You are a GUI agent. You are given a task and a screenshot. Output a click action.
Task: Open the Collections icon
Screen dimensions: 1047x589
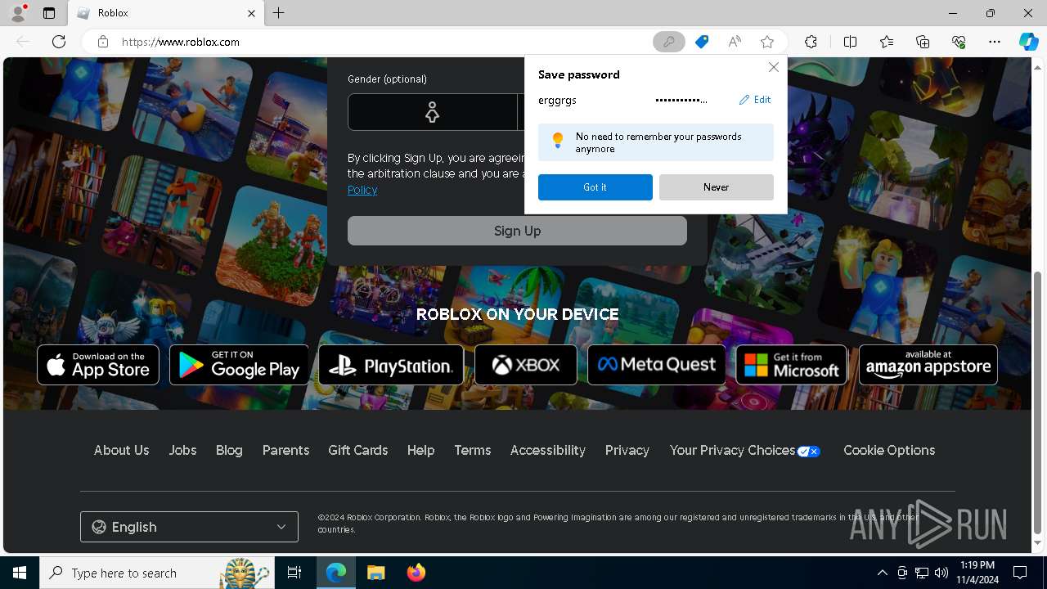click(923, 42)
